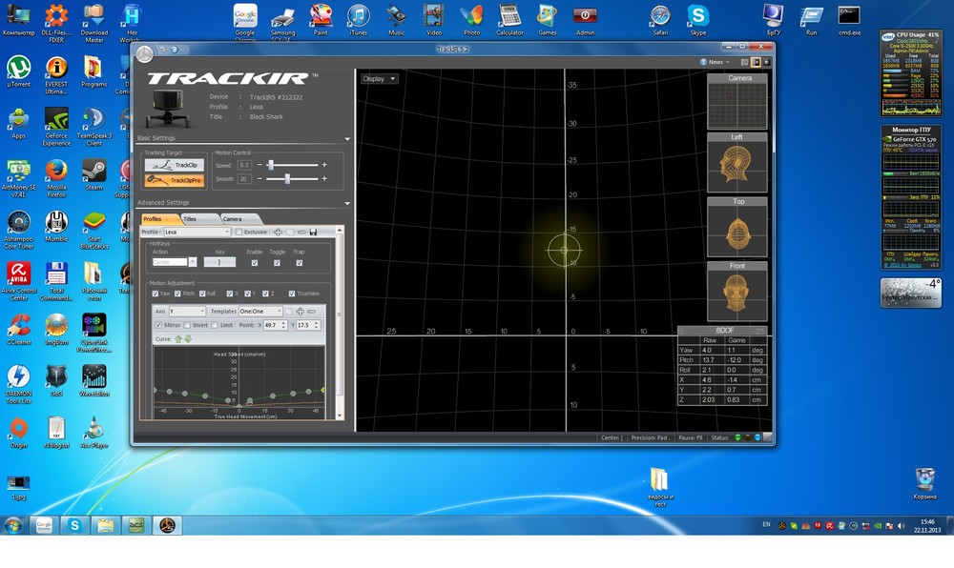The width and height of the screenshot is (954, 568).
Task: Increase Speed with the plus sign
Action: pos(324,165)
